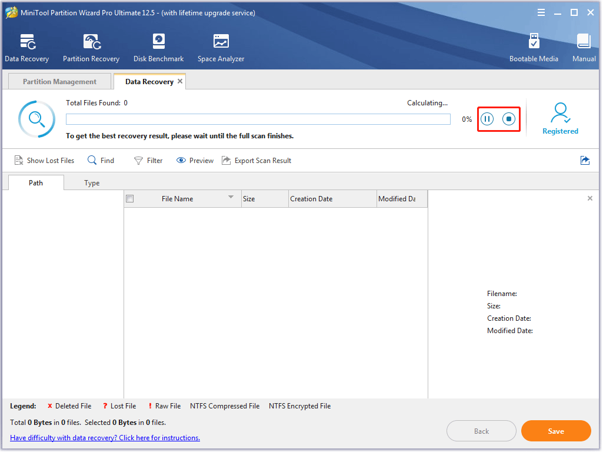This screenshot has height=452, width=603.
Task: Open Data Recovery from the top toolbar
Action: (27, 48)
